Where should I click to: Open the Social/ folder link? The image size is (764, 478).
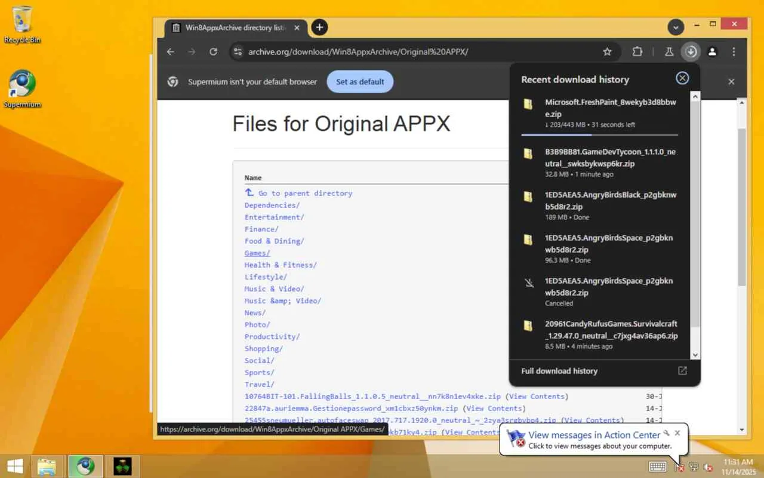[259, 360]
